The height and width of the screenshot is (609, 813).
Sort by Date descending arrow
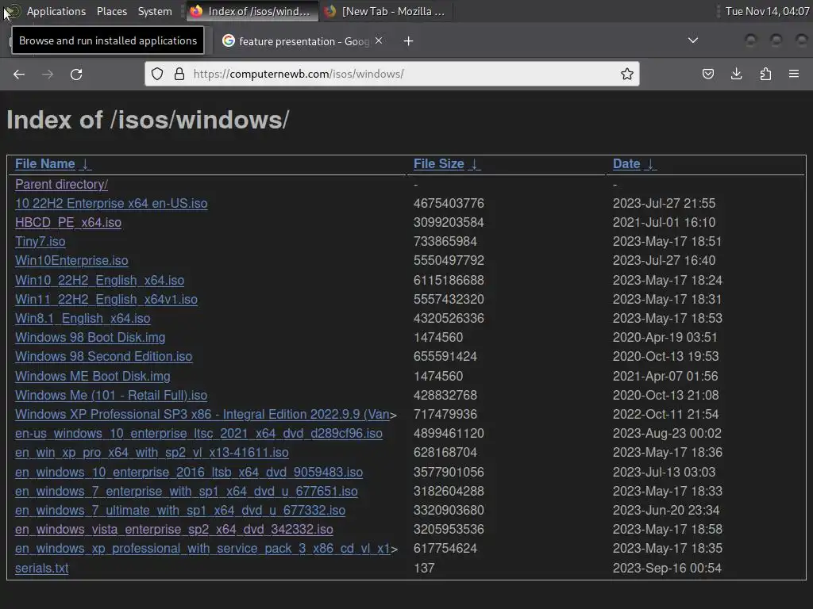point(650,164)
